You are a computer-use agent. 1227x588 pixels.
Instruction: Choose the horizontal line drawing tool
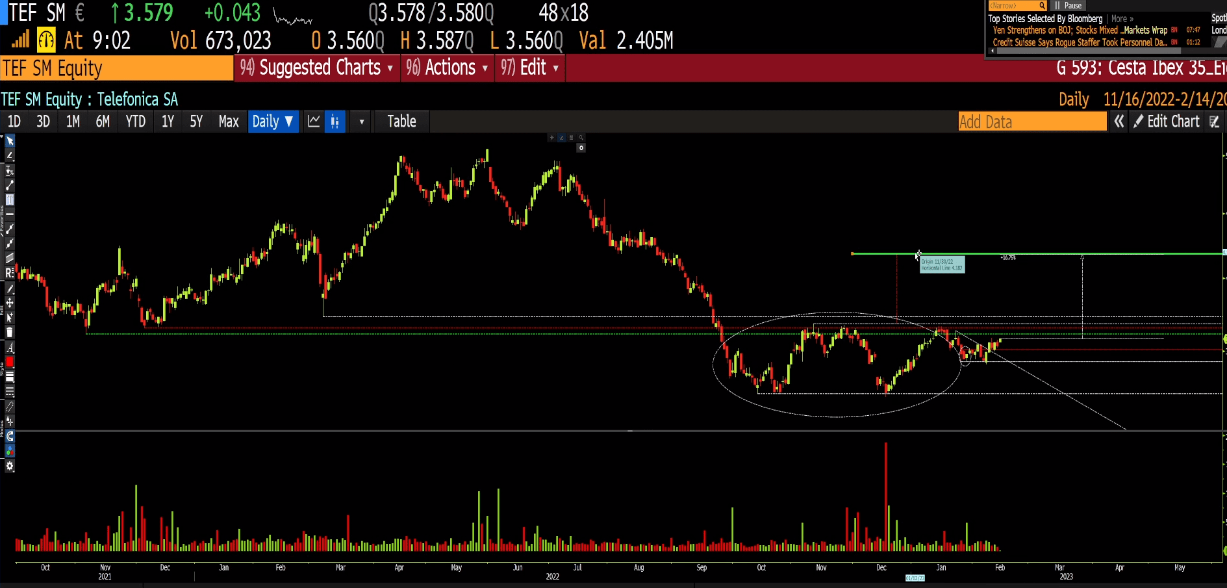click(10, 214)
